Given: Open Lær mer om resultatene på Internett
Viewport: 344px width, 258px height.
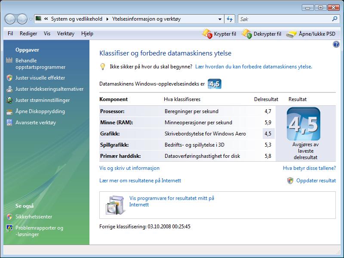Looking at the screenshot, I should click(140, 181).
